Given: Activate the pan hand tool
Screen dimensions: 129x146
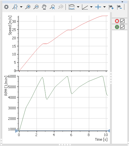Looking at the screenshot, I should click(x=44, y=7).
